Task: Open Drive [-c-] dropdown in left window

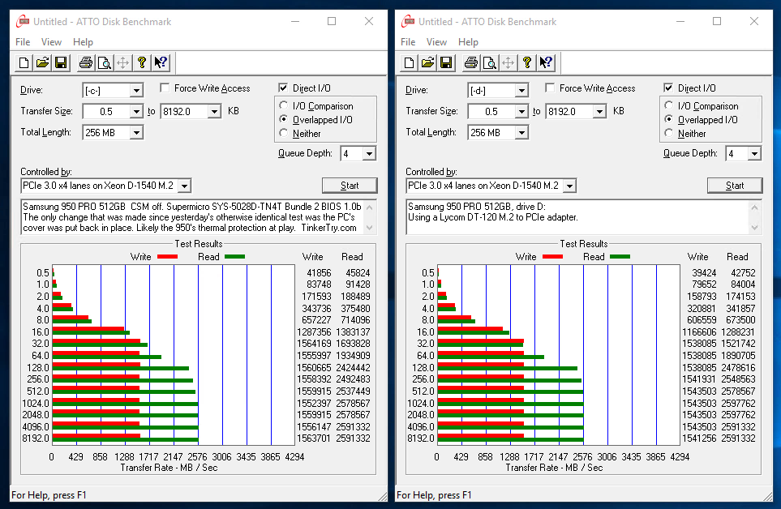Action: point(136,91)
